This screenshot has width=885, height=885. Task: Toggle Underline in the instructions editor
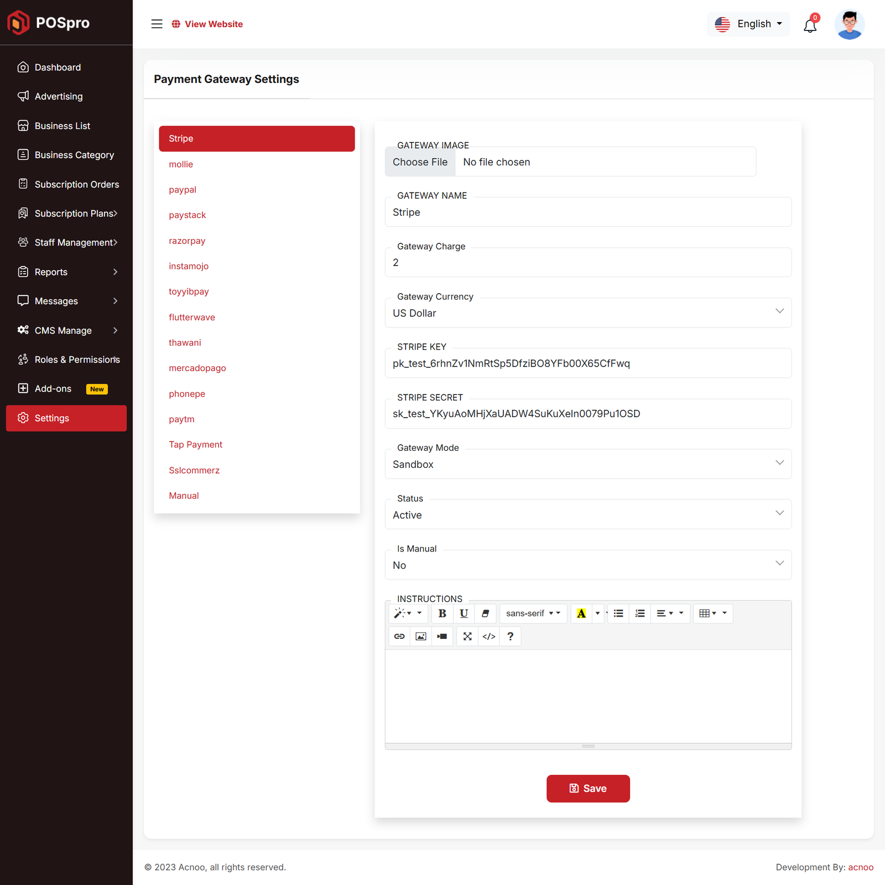pos(464,613)
